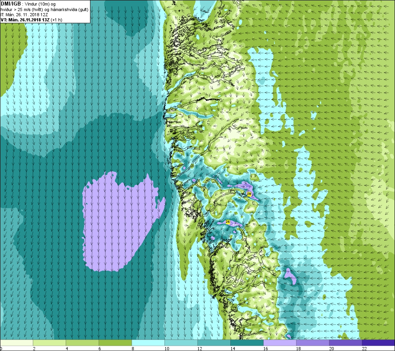Click the 'hámarkshviða (gult)' text
The image size is (395, 351).
click(69, 9)
